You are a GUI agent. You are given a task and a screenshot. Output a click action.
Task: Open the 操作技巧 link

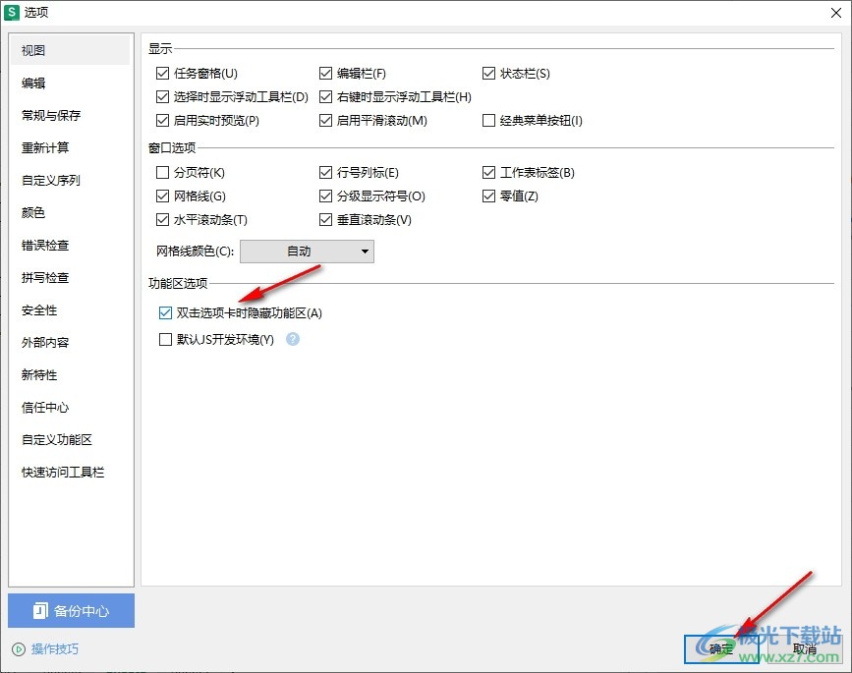[55, 649]
